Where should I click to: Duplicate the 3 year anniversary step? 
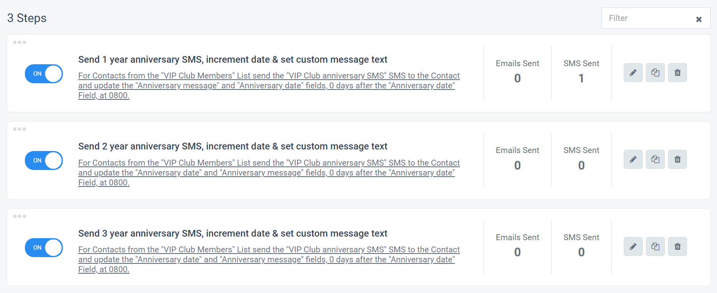point(655,246)
